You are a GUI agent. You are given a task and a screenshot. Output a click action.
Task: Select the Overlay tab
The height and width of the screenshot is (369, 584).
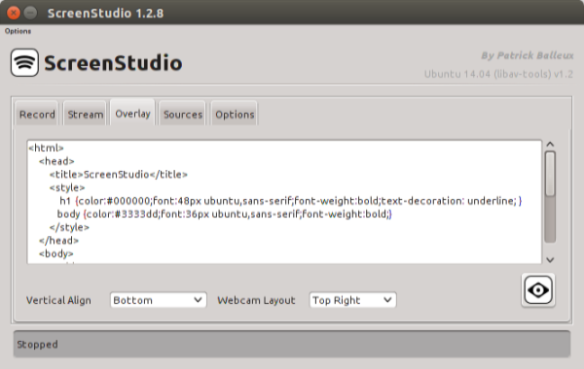tap(133, 114)
